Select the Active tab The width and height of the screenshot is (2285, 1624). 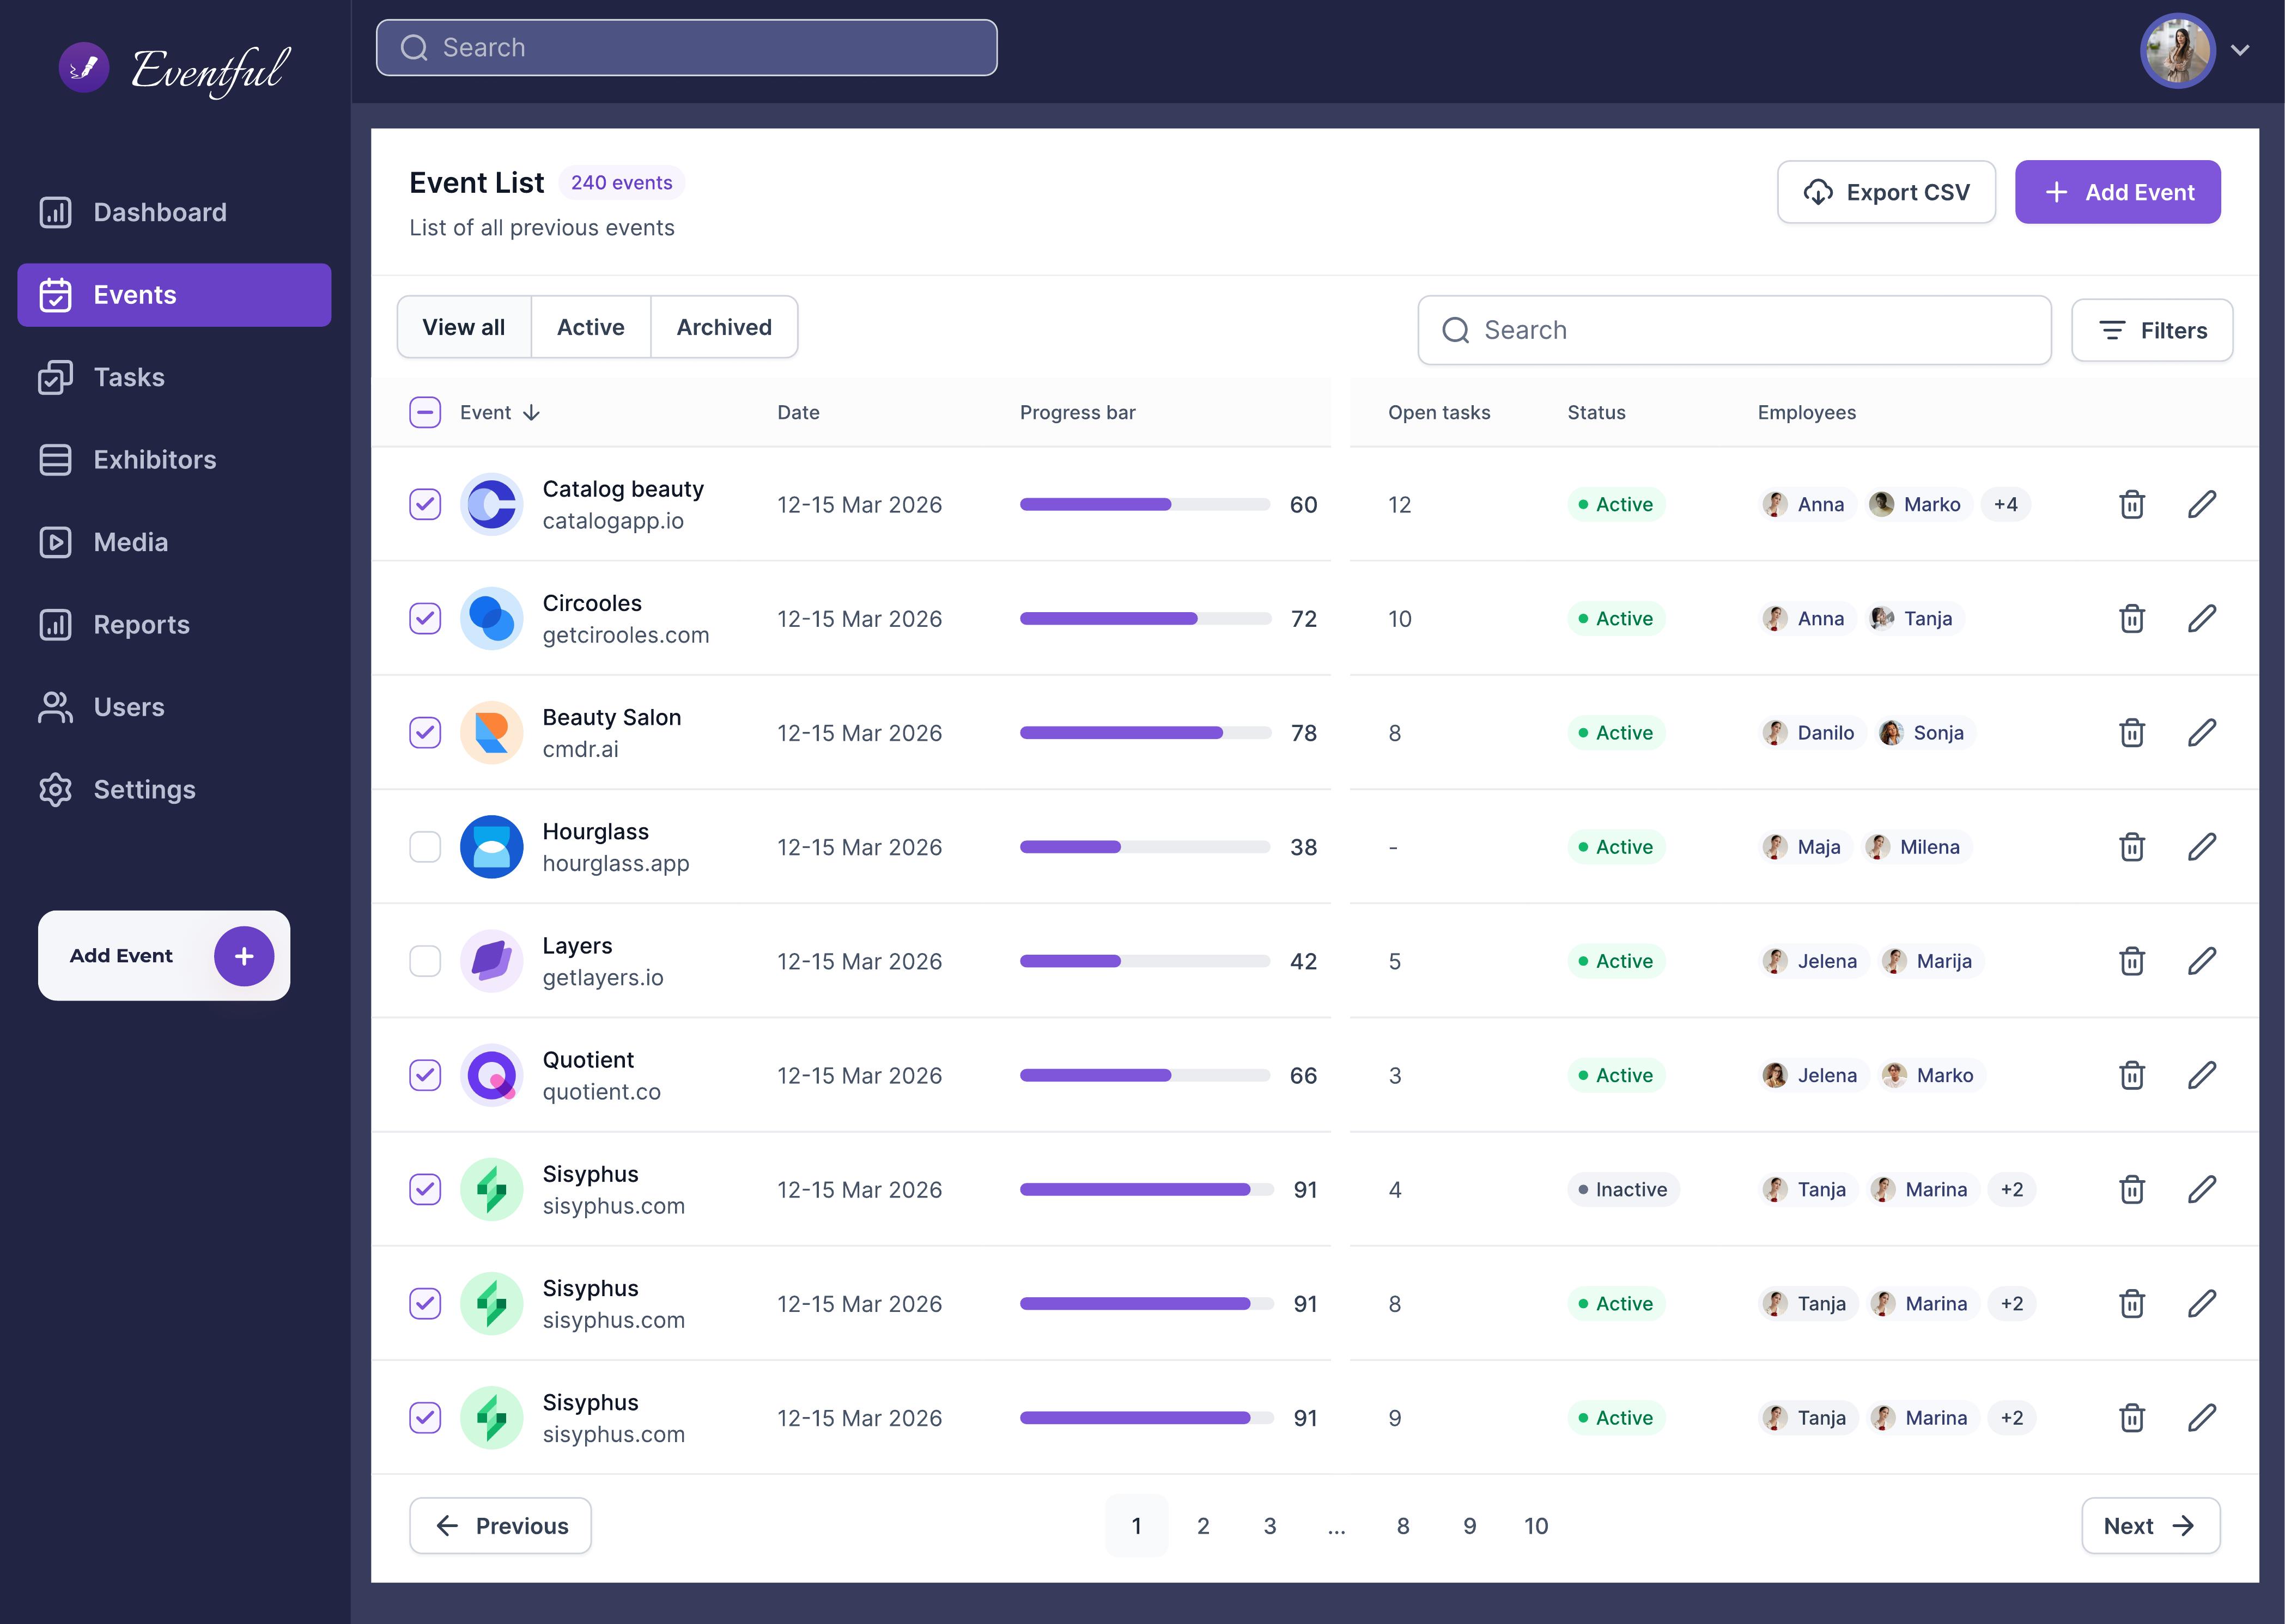(590, 327)
